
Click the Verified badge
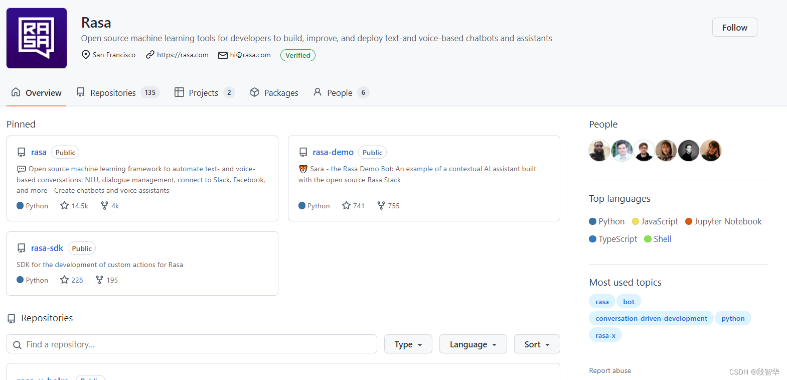click(298, 55)
